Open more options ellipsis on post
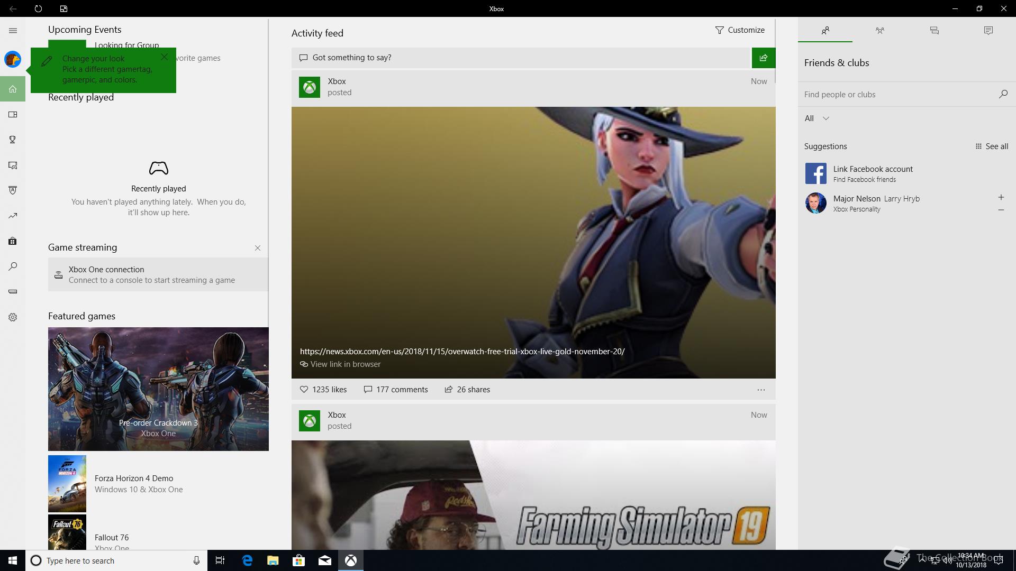 tap(761, 390)
